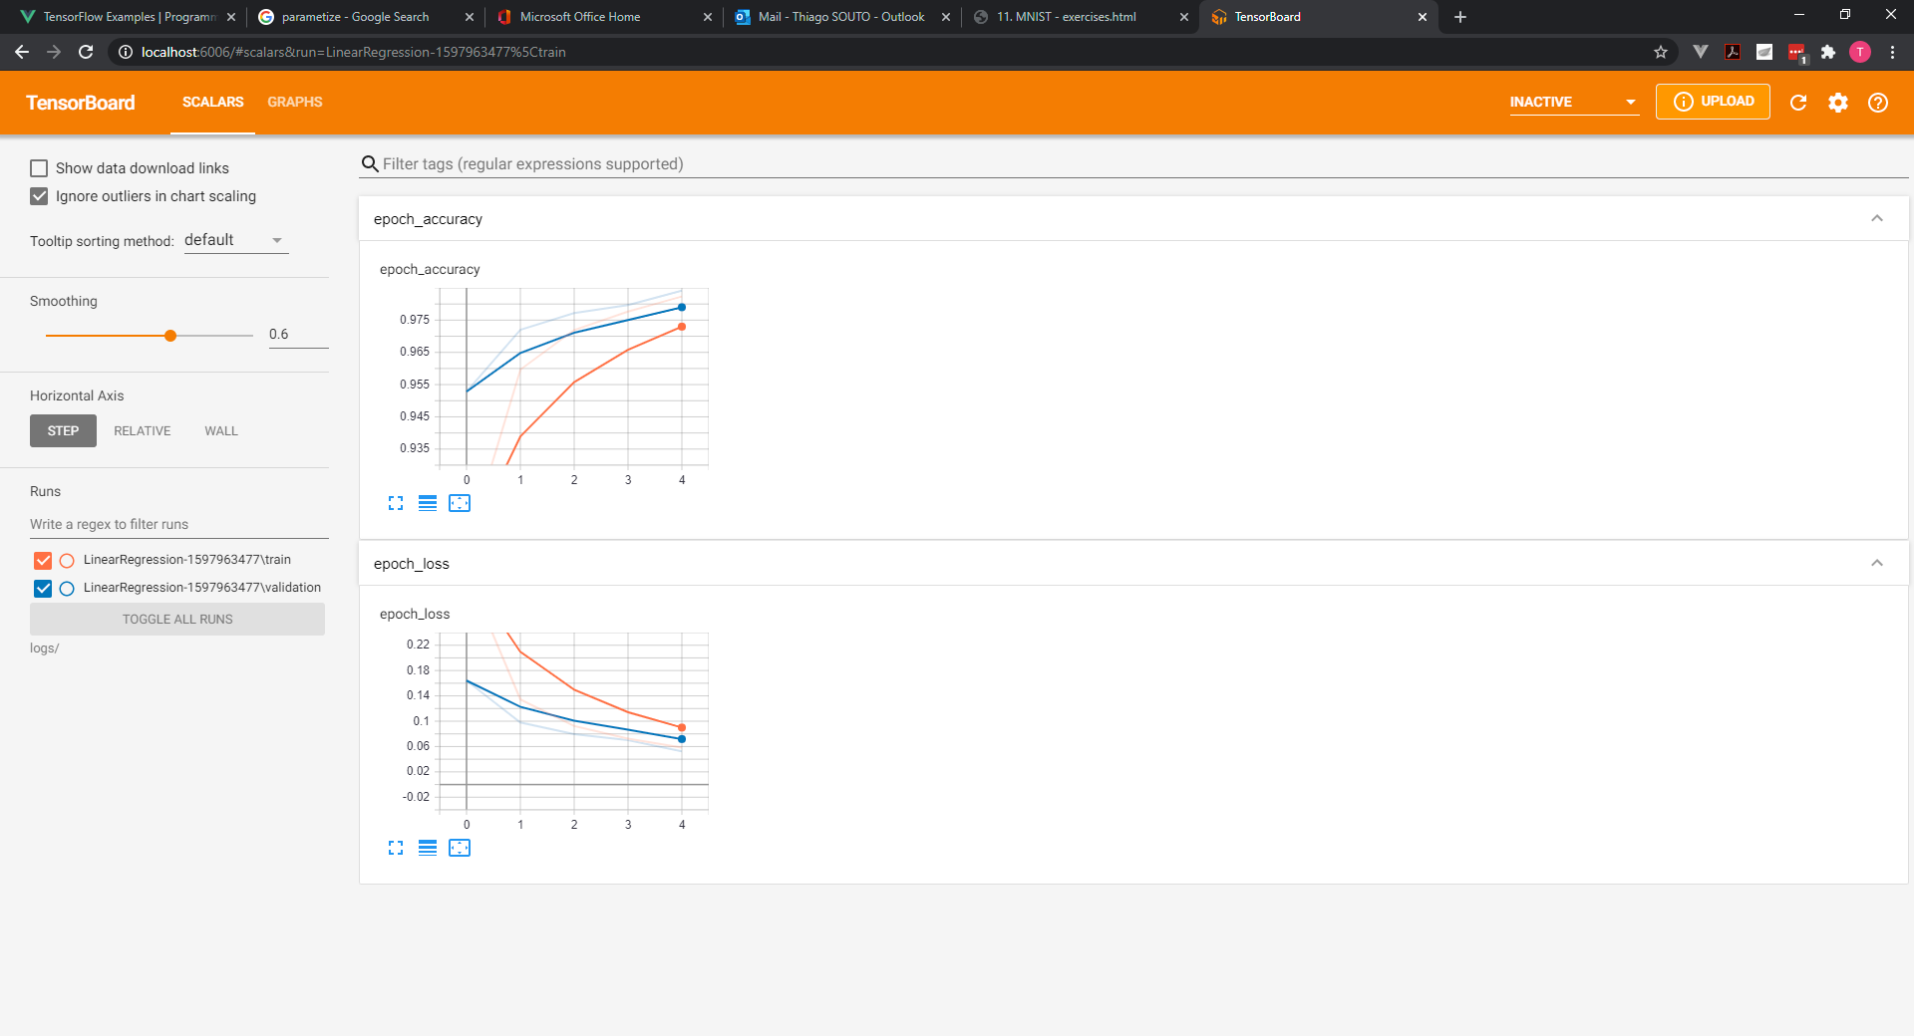The height and width of the screenshot is (1036, 1914).
Task: Open Tooltip sorting method dropdown
Action: tap(236, 240)
